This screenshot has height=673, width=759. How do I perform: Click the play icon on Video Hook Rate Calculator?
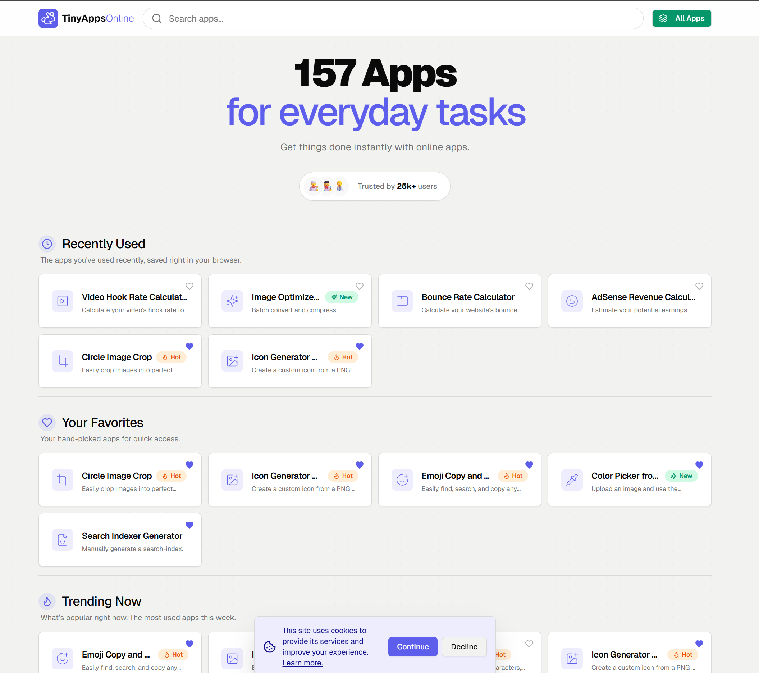tap(63, 301)
